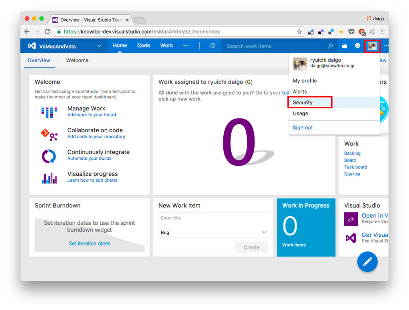Click the red extension icon with badge
The image size is (409, 310).
(362, 32)
